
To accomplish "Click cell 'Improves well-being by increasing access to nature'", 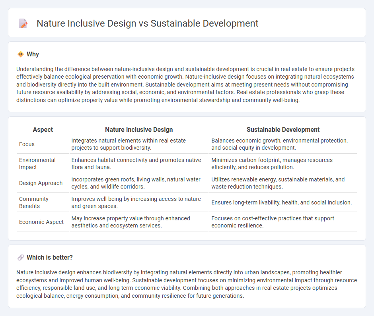I will [x=139, y=202].
